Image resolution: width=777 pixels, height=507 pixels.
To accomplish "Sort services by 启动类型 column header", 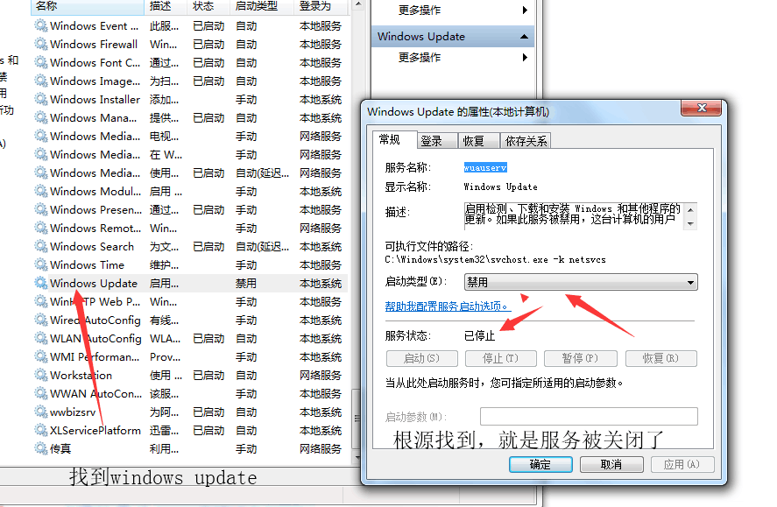I will 262,6.
